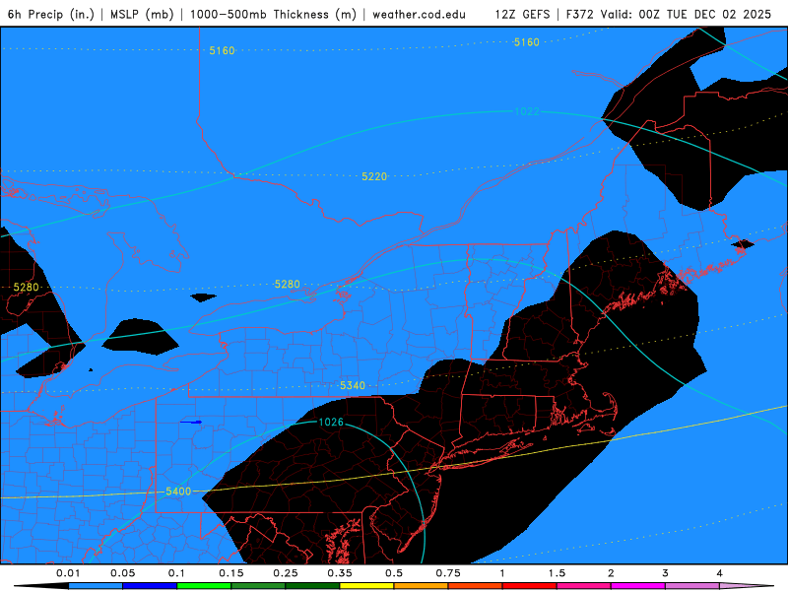The width and height of the screenshot is (788, 591).
Task: Select the 0.75 legend value
Action: pyautogui.click(x=448, y=573)
